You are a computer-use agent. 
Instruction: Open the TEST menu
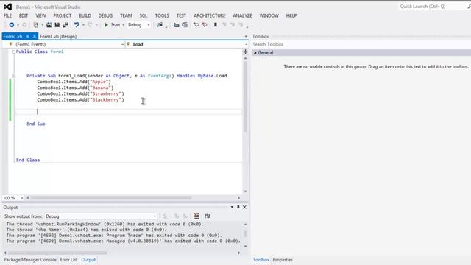tap(181, 15)
